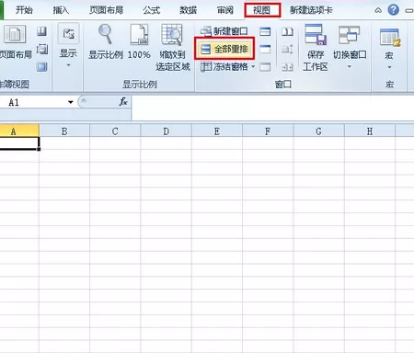Click 缩放到选定区域 zoom to selection
The width and height of the screenshot is (414, 353).
pos(173,48)
